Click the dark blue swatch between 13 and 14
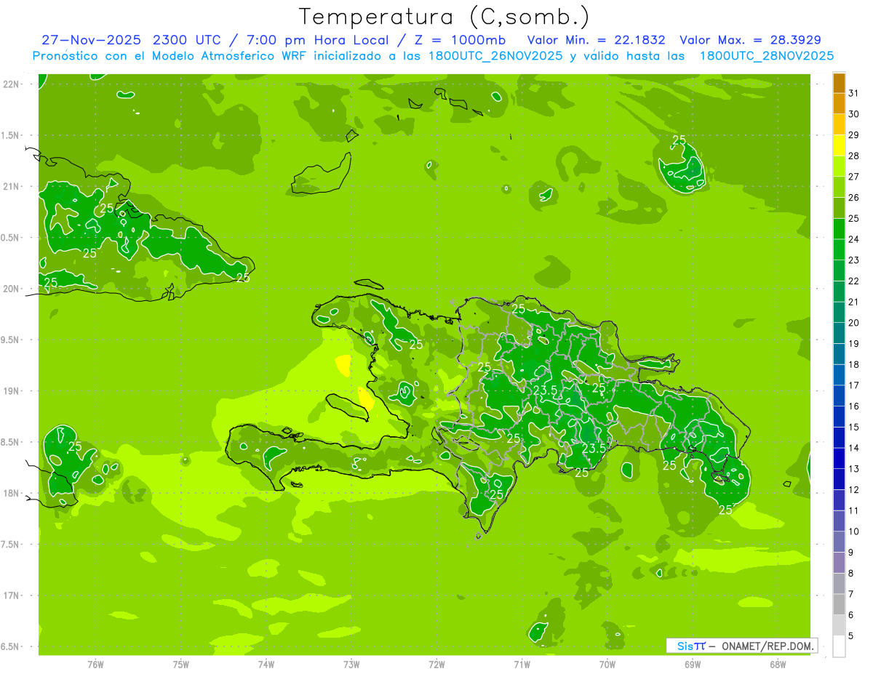Viewport: 873px width, 674px height. [x=839, y=458]
